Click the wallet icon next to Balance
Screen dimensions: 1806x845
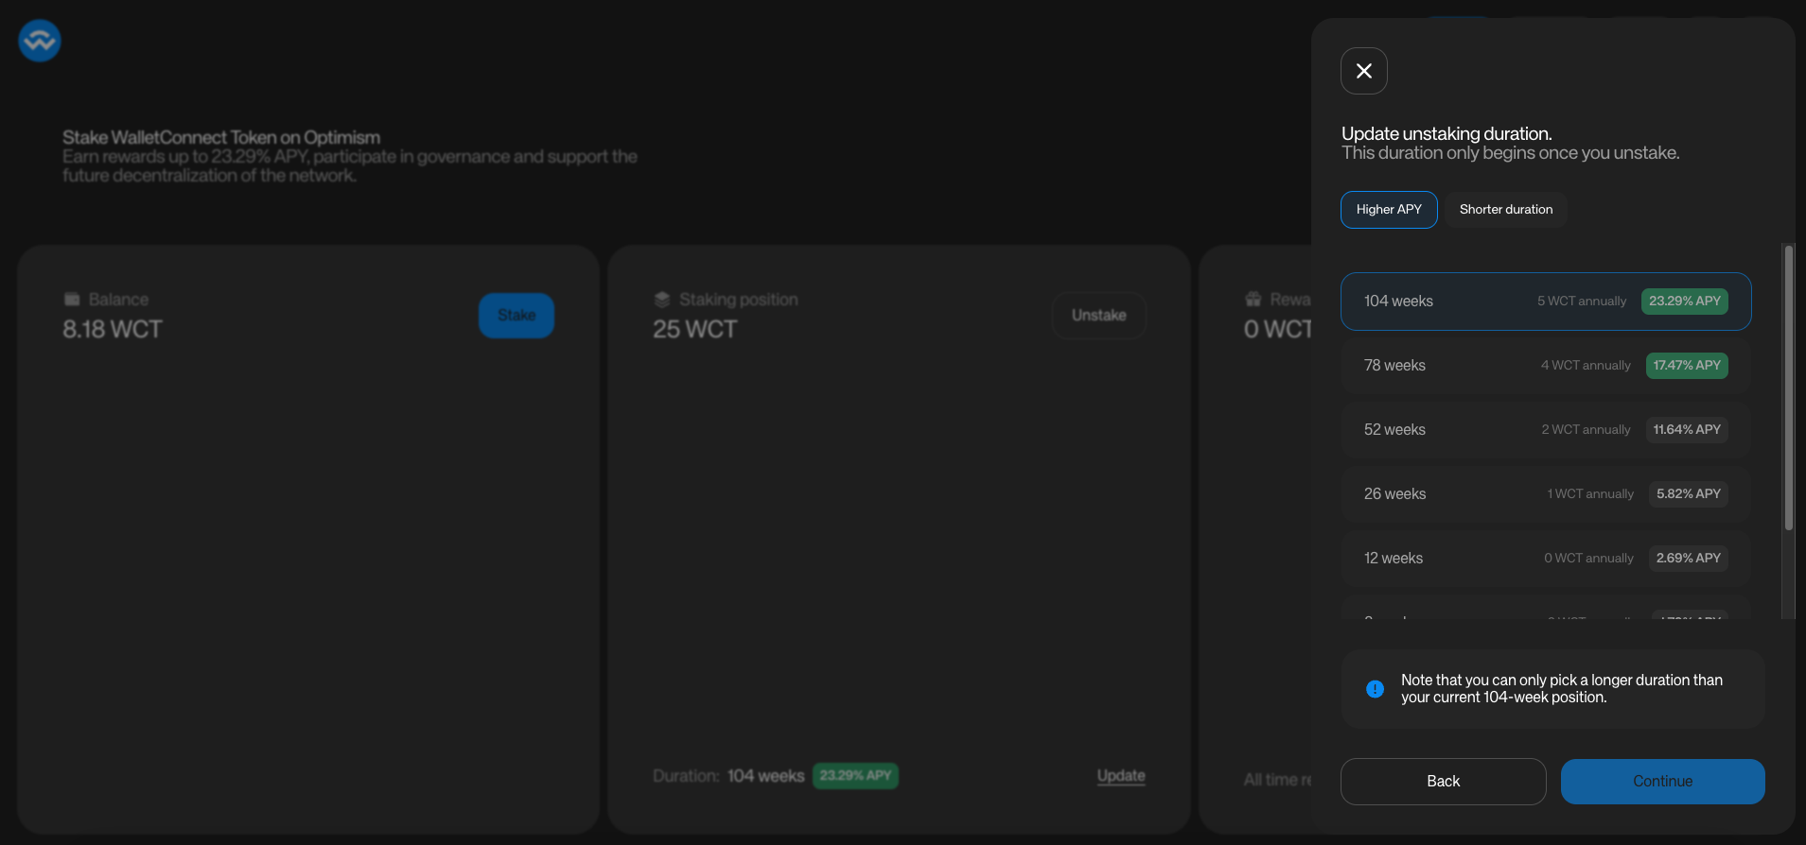(72, 300)
